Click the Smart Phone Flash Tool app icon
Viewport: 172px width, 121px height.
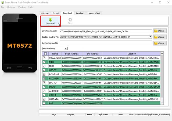coord(2,2)
